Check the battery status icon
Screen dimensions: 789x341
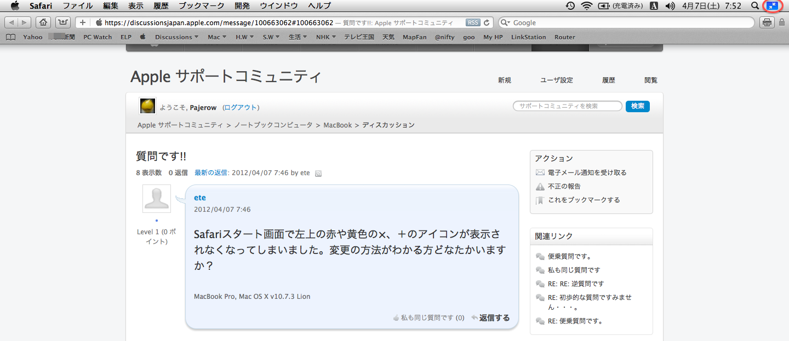click(x=604, y=6)
